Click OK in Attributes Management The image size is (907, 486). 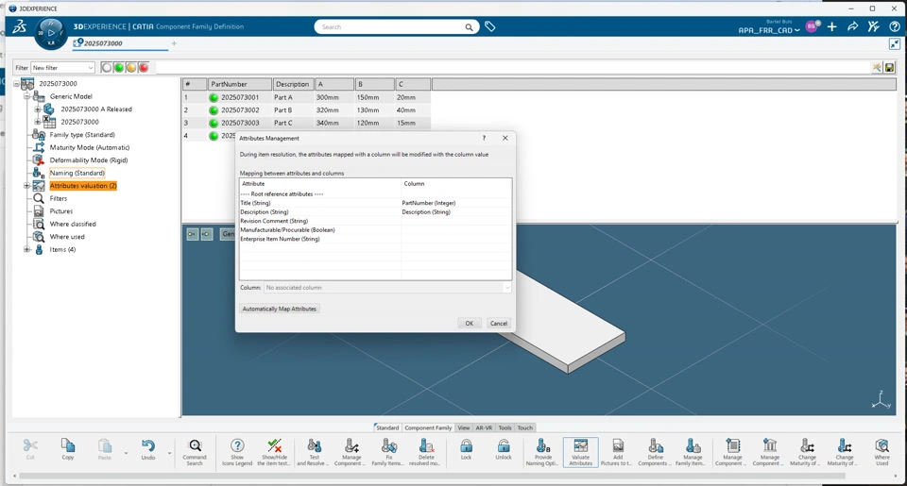(x=470, y=323)
